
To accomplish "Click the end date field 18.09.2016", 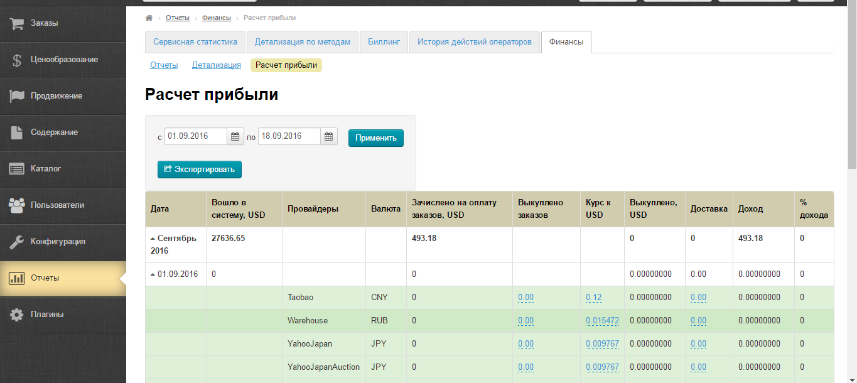I will [289, 136].
